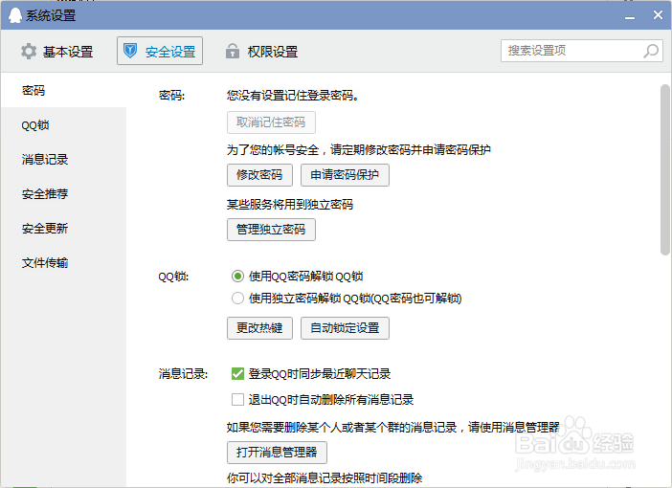Viewport: 672px width, 488px height.
Task: Open 安全推荐 in the sidebar
Action: pos(63,193)
